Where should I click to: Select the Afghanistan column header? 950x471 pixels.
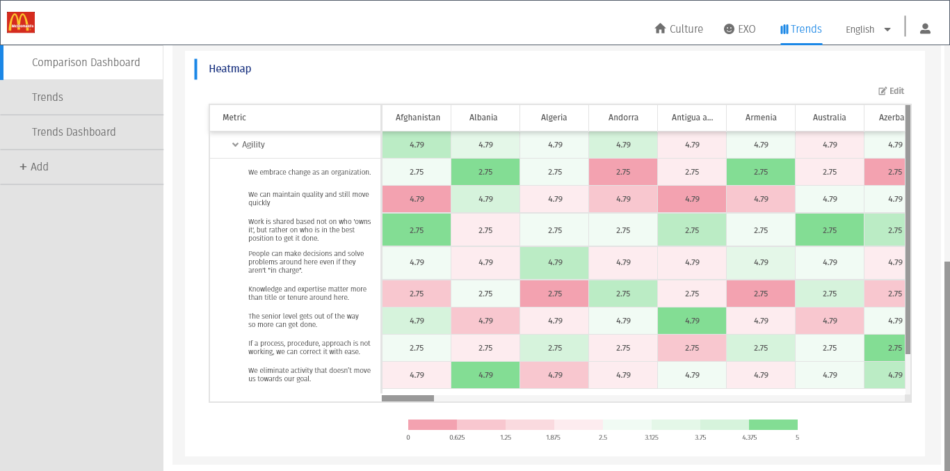pyautogui.click(x=417, y=118)
